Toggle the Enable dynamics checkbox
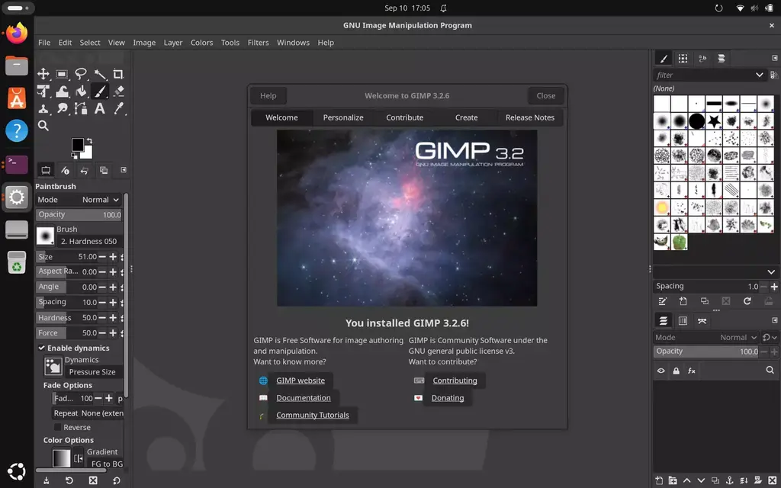Screen dimensions: 781x488 pyautogui.click(x=42, y=348)
